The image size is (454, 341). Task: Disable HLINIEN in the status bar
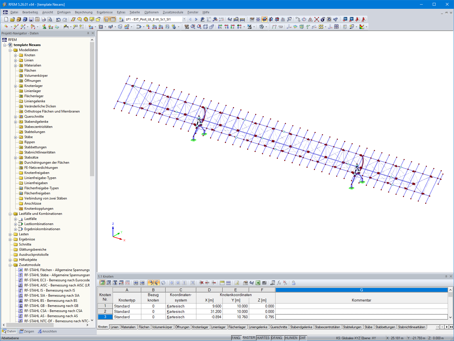point(291,338)
